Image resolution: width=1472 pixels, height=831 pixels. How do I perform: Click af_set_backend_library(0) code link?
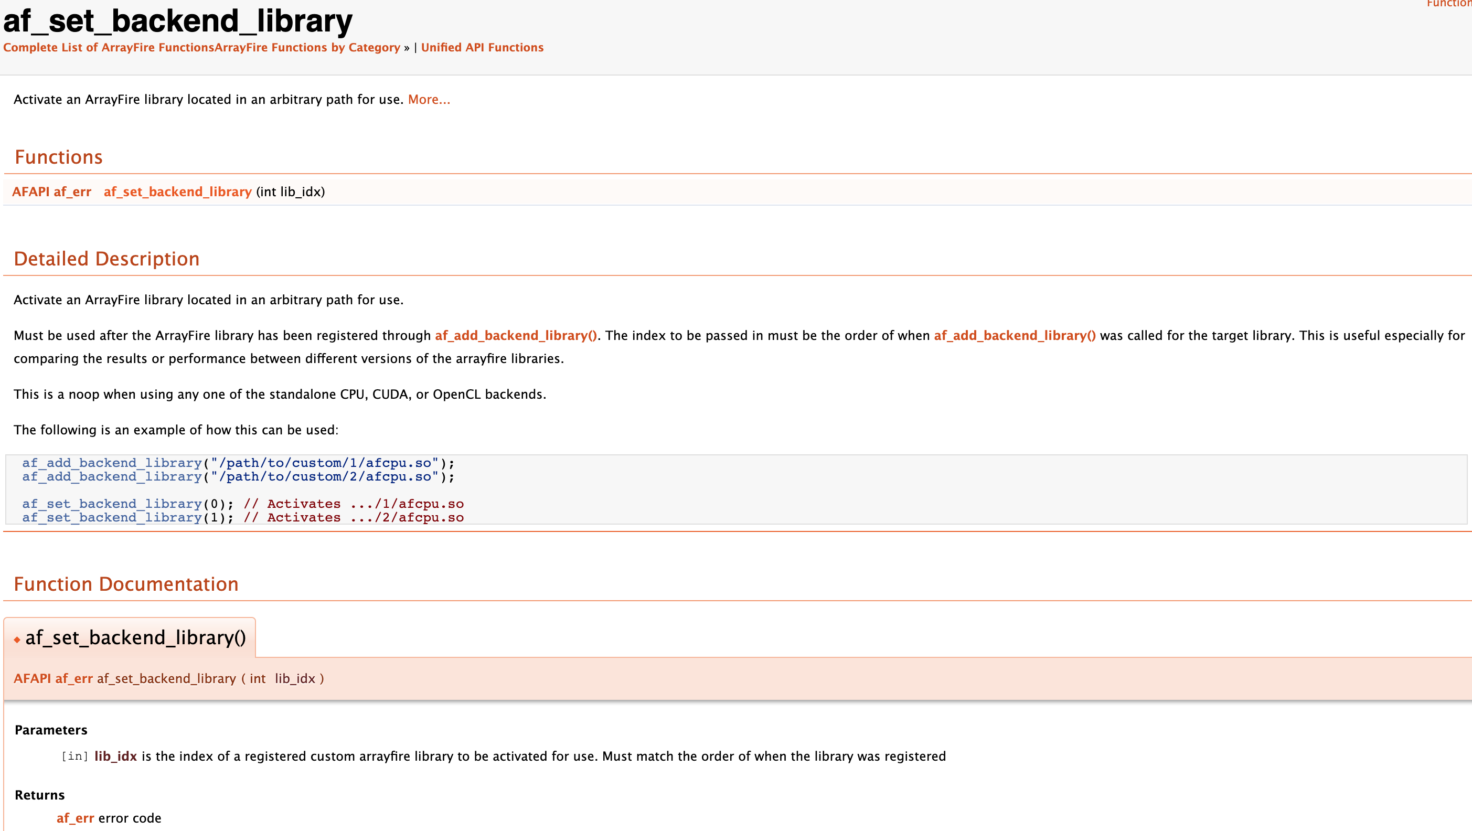tap(112, 504)
